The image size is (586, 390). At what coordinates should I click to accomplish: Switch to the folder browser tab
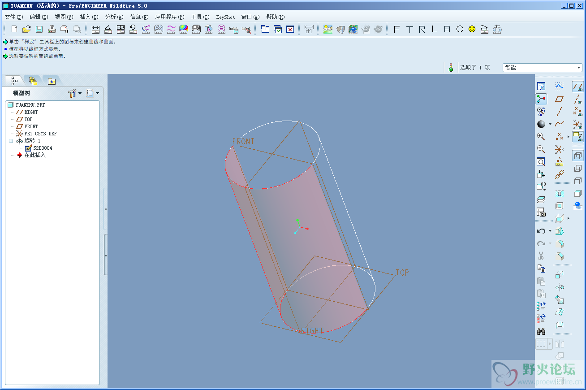[x=33, y=81]
